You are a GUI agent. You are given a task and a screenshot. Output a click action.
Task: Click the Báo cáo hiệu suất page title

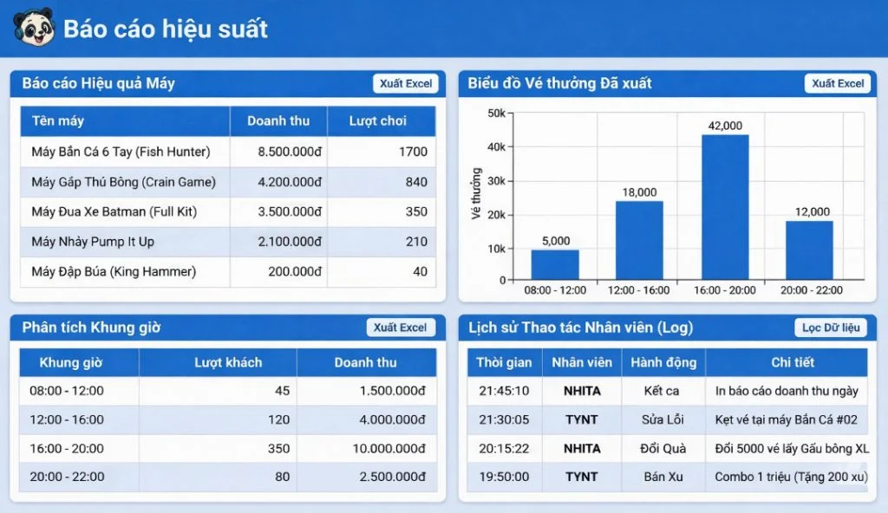(165, 29)
